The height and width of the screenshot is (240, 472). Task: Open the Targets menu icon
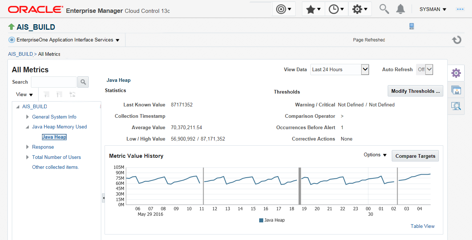point(284,9)
